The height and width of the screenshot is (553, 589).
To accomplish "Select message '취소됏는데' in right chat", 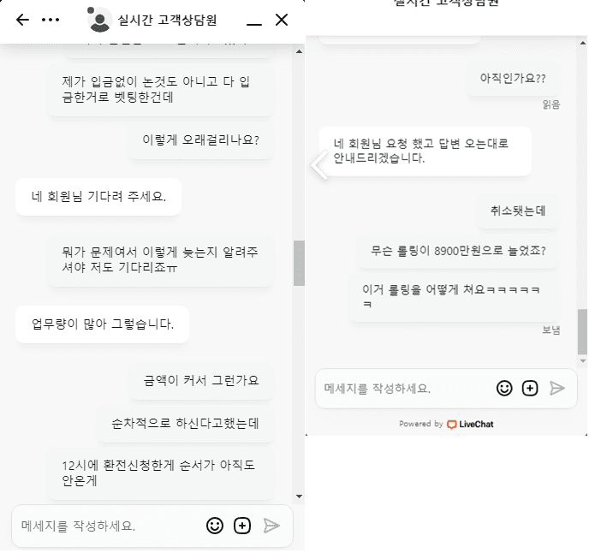I will click(518, 211).
